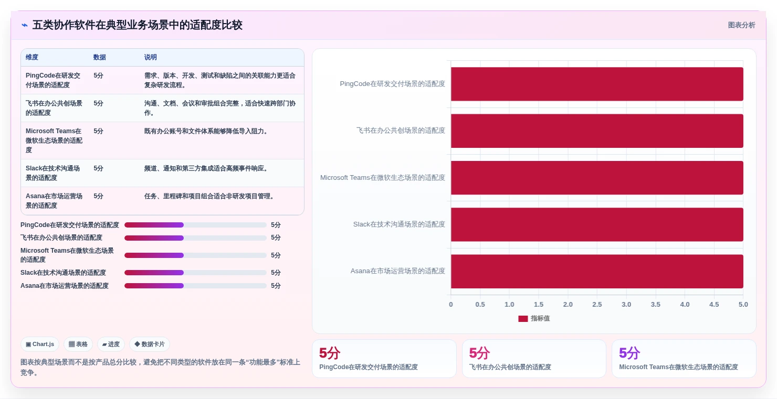Click table cell Asana在市场运营场景的适配度
This screenshot has height=399, width=777.
click(55, 201)
